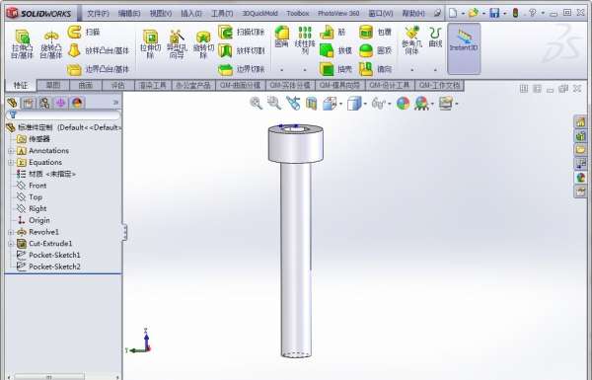This screenshot has width=592, height=380.
Task: Select the Extruded Boss/Base tool
Action: [x=23, y=43]
